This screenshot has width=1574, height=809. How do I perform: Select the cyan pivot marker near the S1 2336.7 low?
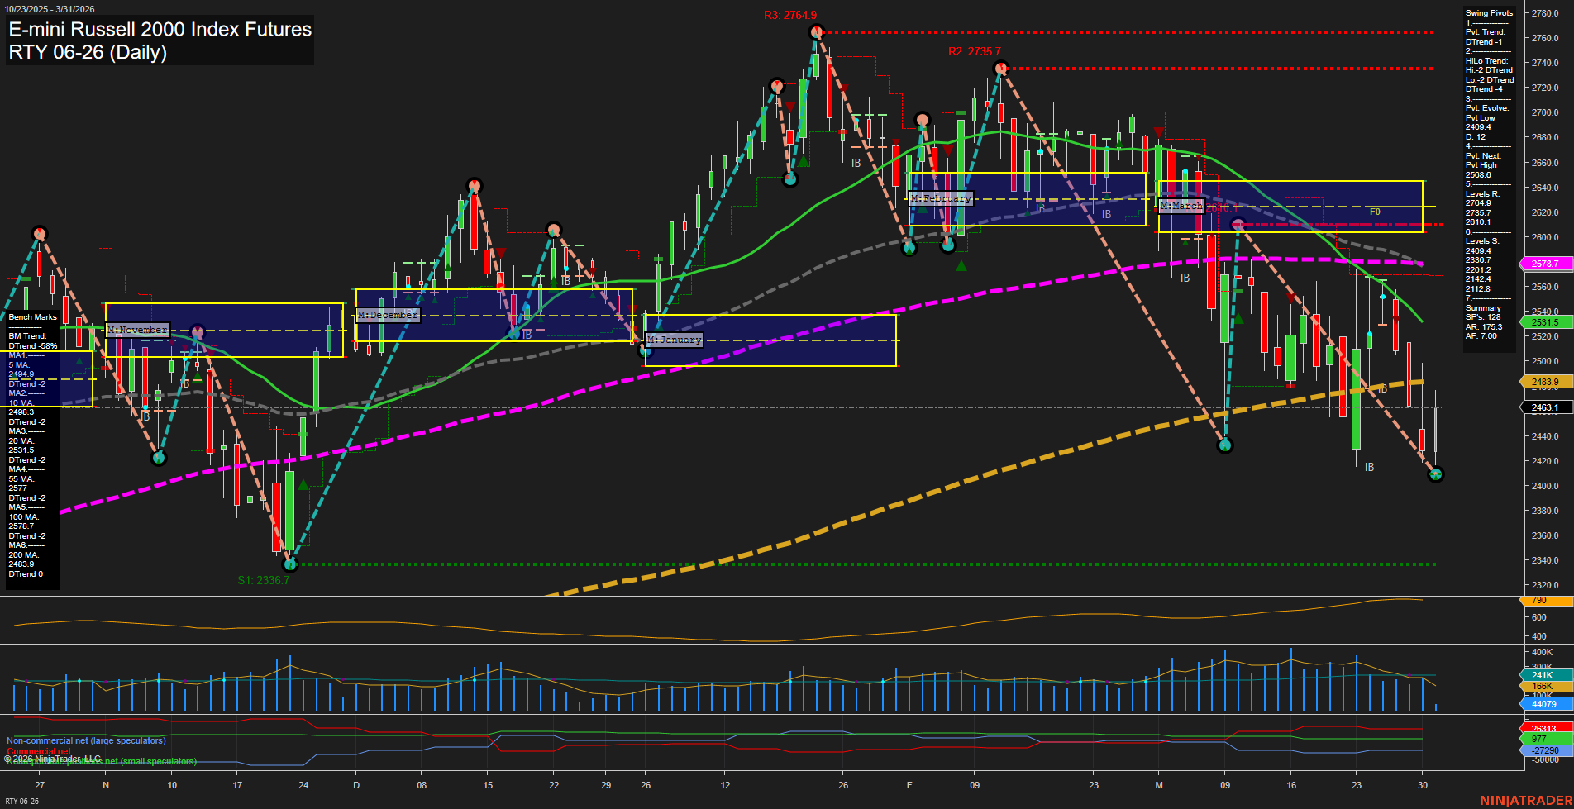290,564
